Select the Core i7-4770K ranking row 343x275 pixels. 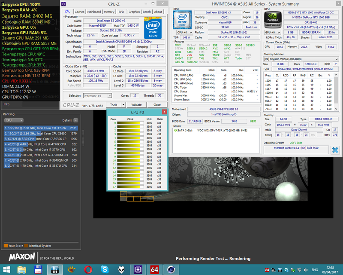pyautogui.click(x=41, y=144)
